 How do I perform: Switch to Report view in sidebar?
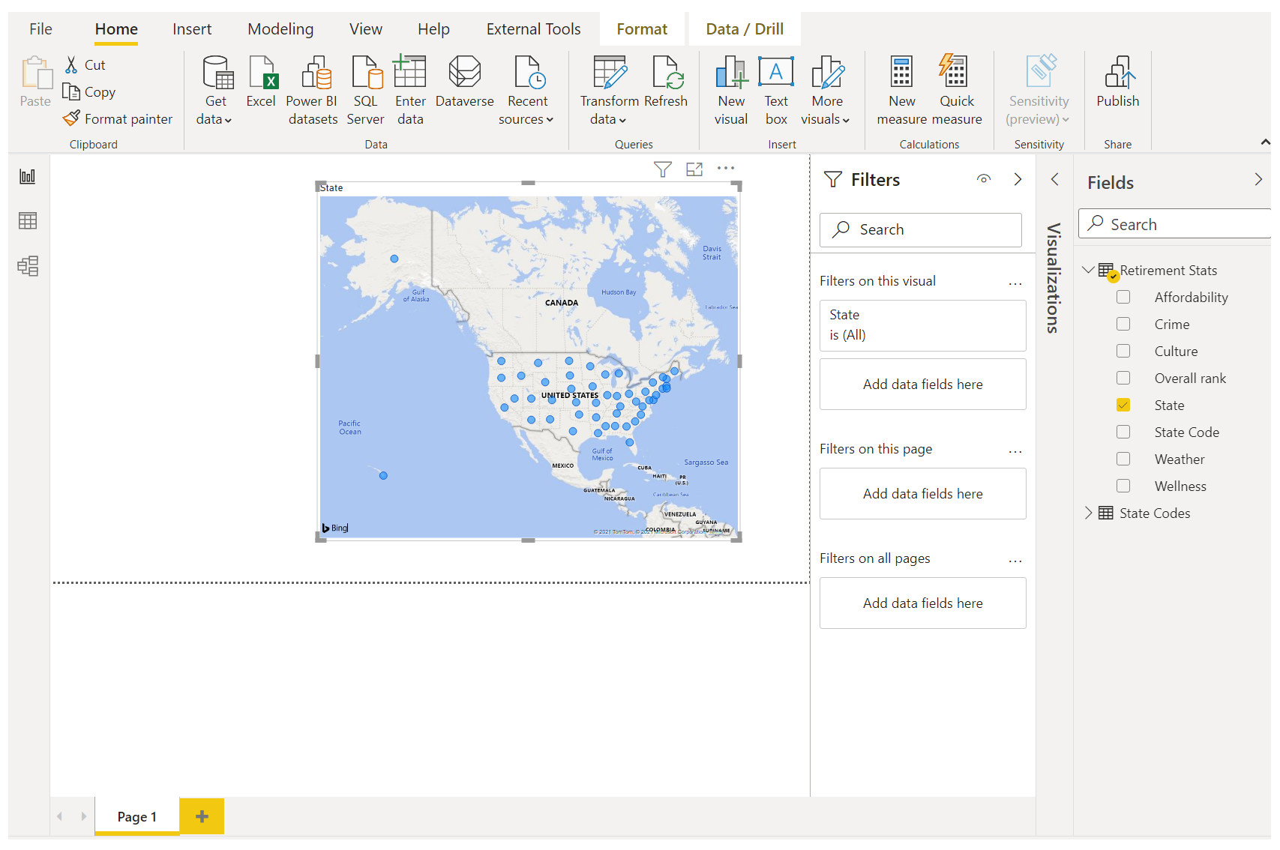[x=28, y=176]
